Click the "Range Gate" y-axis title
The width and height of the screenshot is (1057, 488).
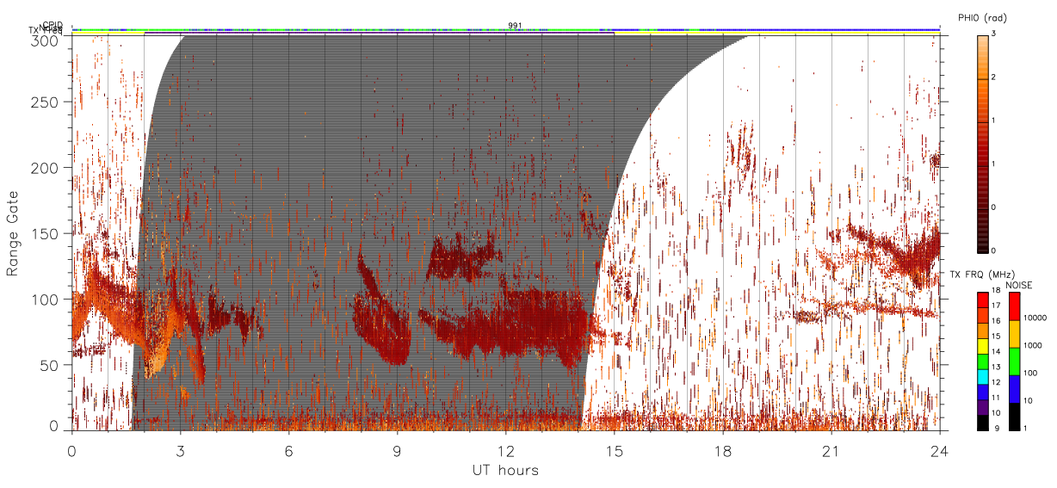(13, 234)
